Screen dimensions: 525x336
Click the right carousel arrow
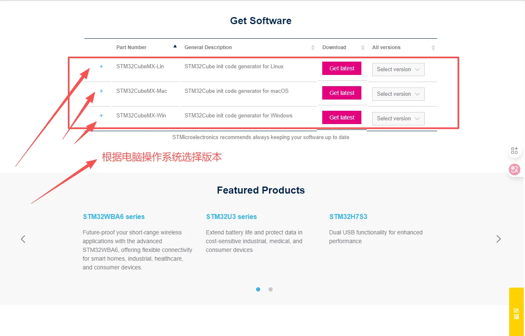tap(498, 239)
